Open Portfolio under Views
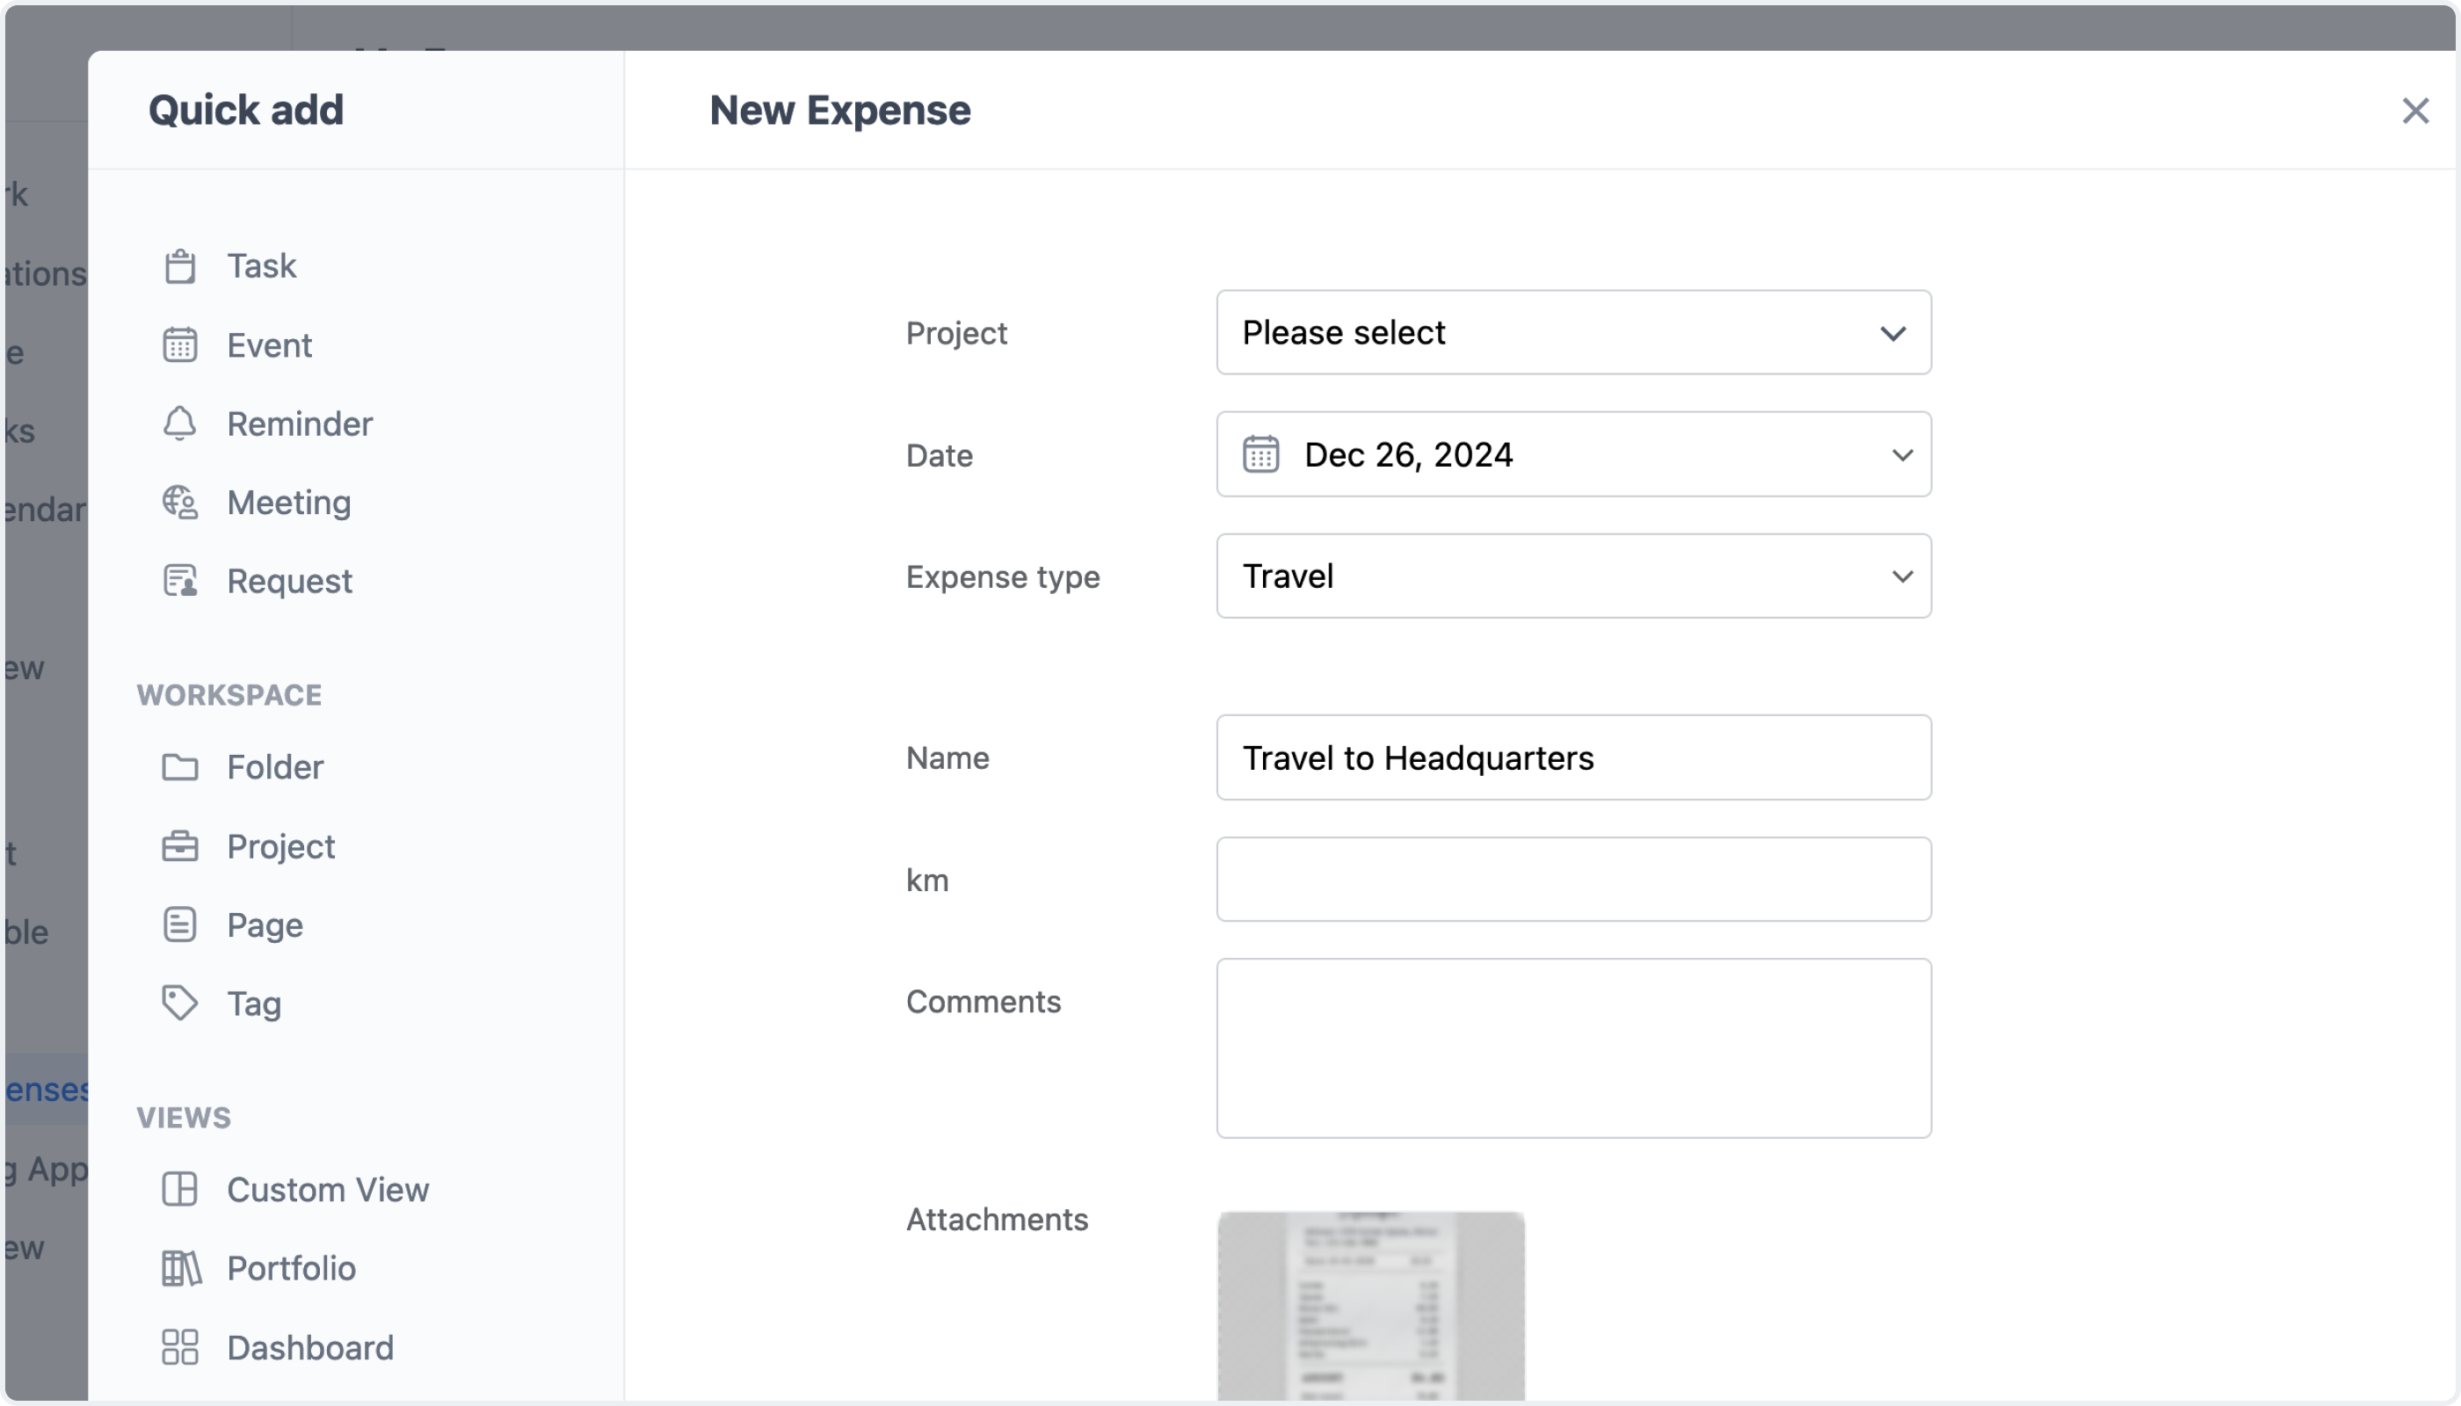The width and height of the screenshot is (2461, 1406). tap(291, 1268)
